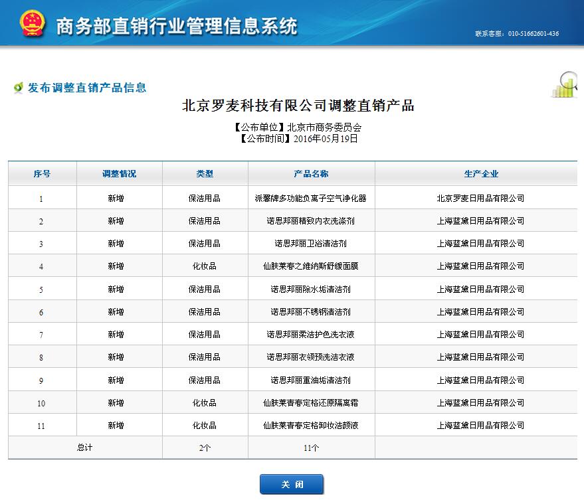The height and width of the screenshot is (502, 584).
Task: Click 北京罗麦日用品有限公司 manufacturer cell
Action: click(480, 199)
